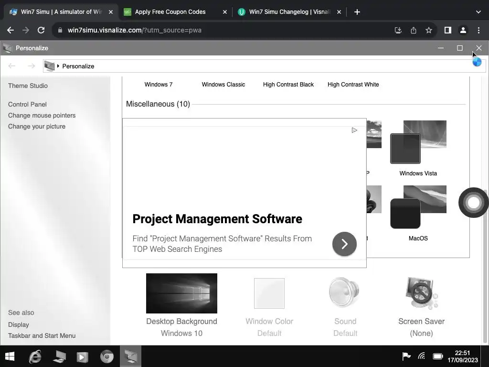View site information lock icon
This screenshot has width=489, height=367.
(x=60, y=30)
